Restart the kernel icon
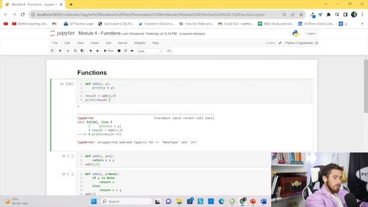Viewport: 368px width, 207px height. [x=125, y=51]
